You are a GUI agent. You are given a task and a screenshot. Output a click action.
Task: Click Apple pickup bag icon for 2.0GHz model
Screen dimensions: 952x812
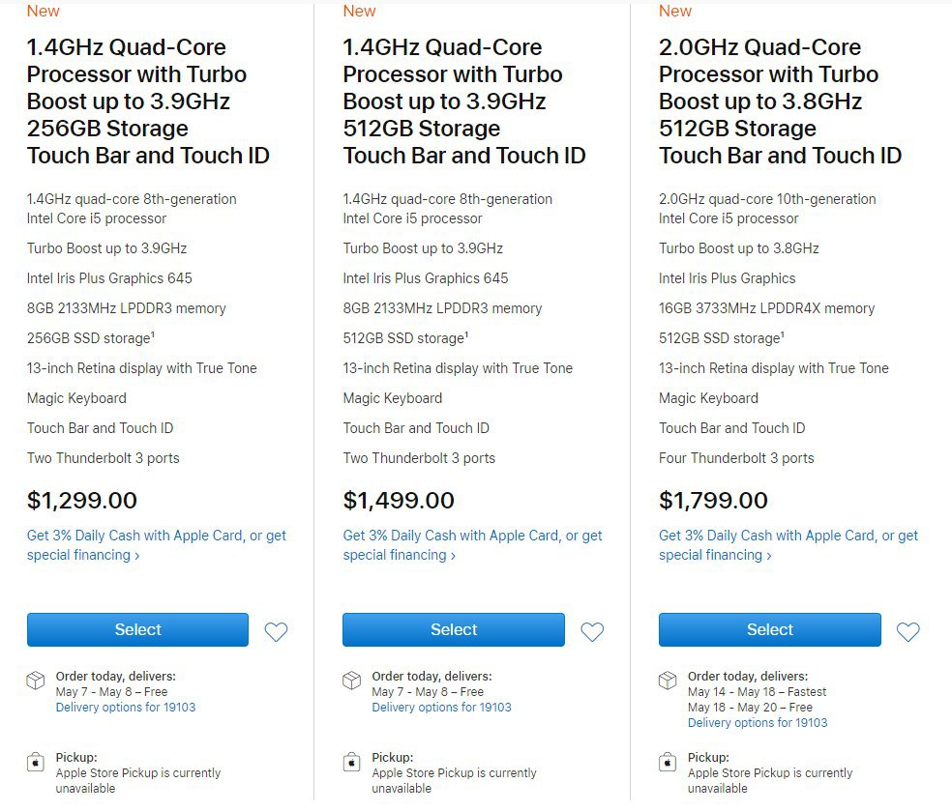click(x=668, y=762)
